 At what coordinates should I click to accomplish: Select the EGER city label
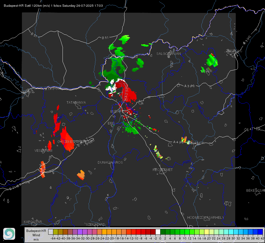207,71
